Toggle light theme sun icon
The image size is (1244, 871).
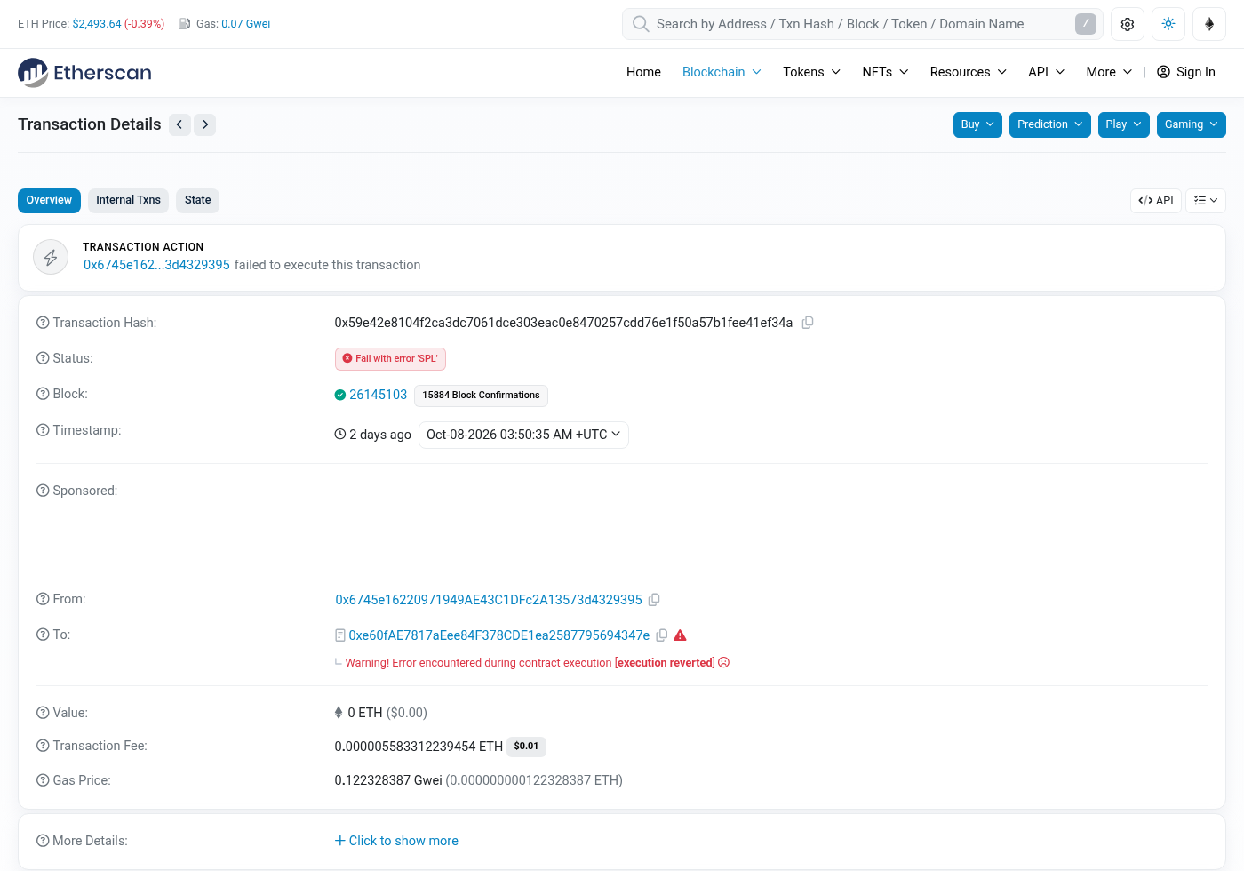tap(1168, 24)
